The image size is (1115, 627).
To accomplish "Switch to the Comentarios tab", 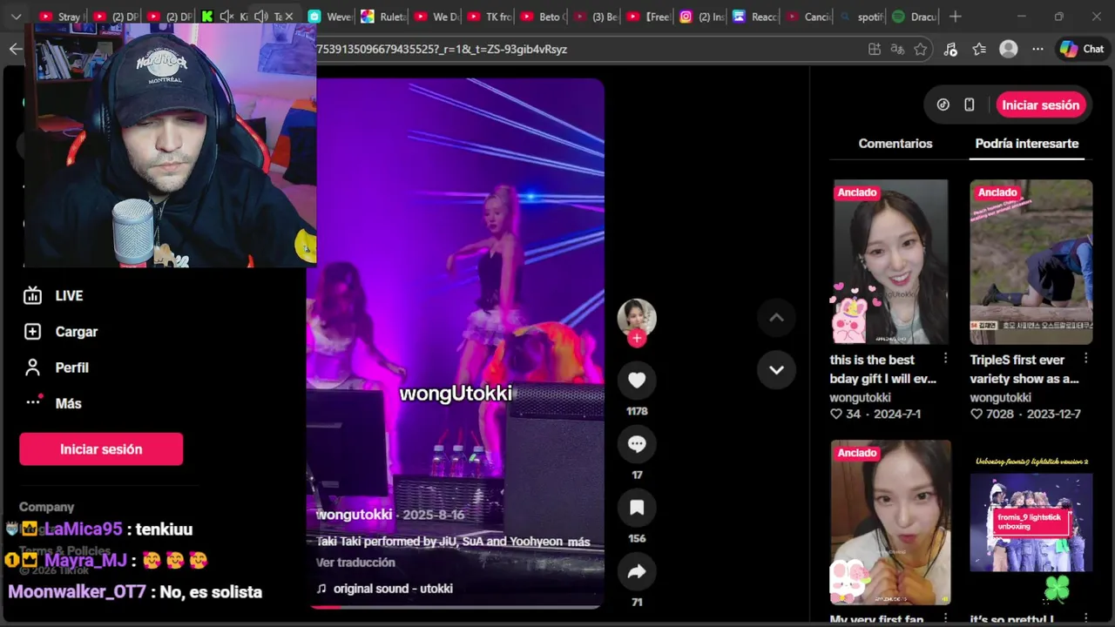I will (x=895, y=144).
